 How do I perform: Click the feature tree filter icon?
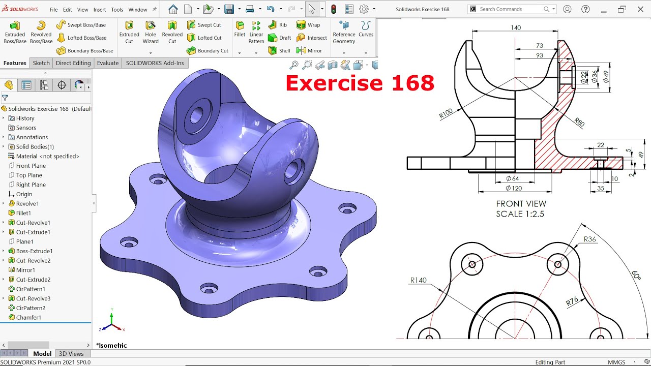coord(5,98)
